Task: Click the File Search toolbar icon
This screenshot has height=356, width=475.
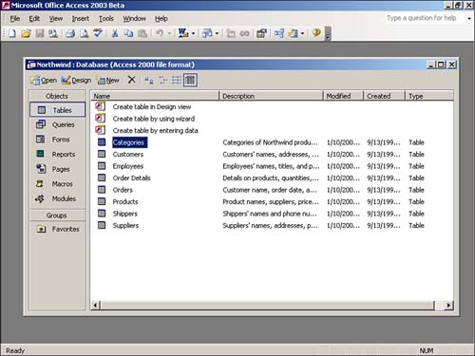Action: coord(53,33)
